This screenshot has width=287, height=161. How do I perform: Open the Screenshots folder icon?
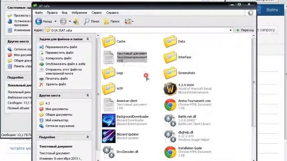point(170,73)
